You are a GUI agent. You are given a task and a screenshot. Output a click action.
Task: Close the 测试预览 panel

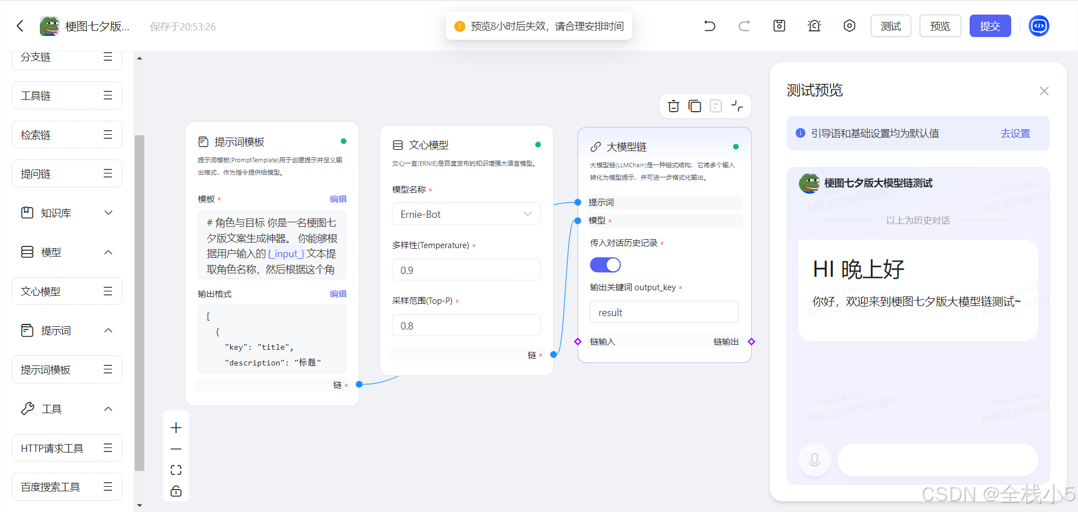pos(1044,91)
